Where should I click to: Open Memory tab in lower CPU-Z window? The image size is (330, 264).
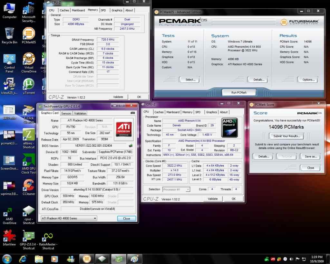tap(187, 112)
